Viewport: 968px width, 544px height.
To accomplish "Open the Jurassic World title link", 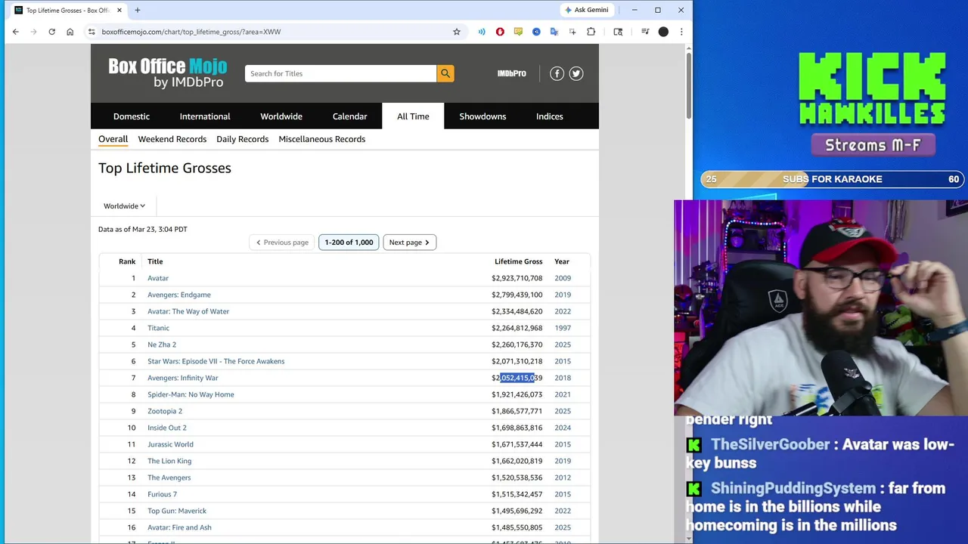I will [170, 444].
